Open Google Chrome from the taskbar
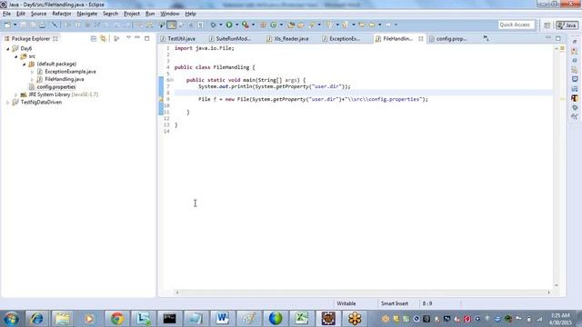 pyautogui.click(x=117, y=319)
